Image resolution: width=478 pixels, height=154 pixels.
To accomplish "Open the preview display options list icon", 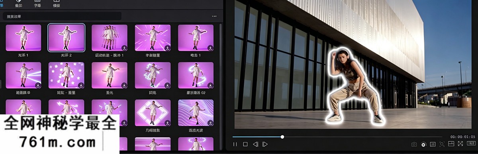I will click(433, 144).
